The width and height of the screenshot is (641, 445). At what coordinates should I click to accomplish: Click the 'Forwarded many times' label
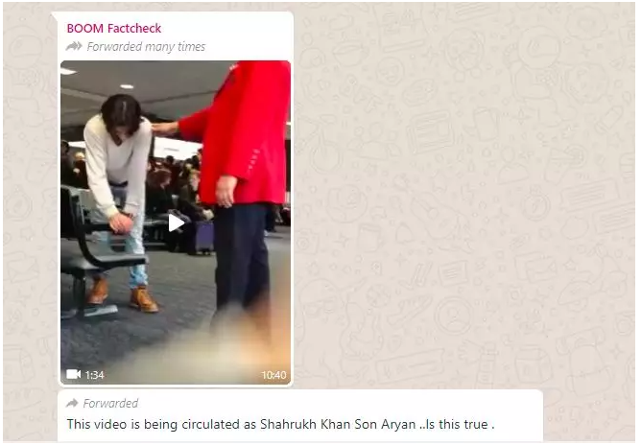click(x=146, y=47)
